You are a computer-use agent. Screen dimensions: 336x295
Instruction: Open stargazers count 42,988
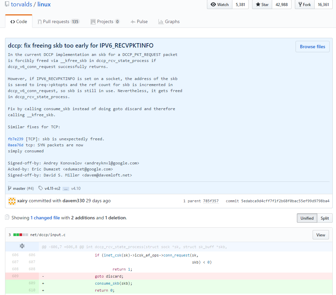[x=282, y=4]
